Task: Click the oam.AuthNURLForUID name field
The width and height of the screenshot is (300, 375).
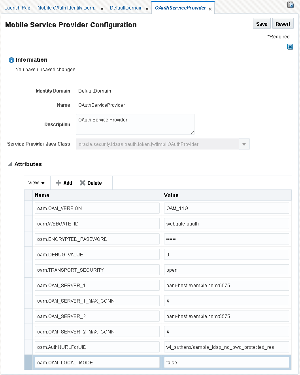Action: (x=97, y=347)
